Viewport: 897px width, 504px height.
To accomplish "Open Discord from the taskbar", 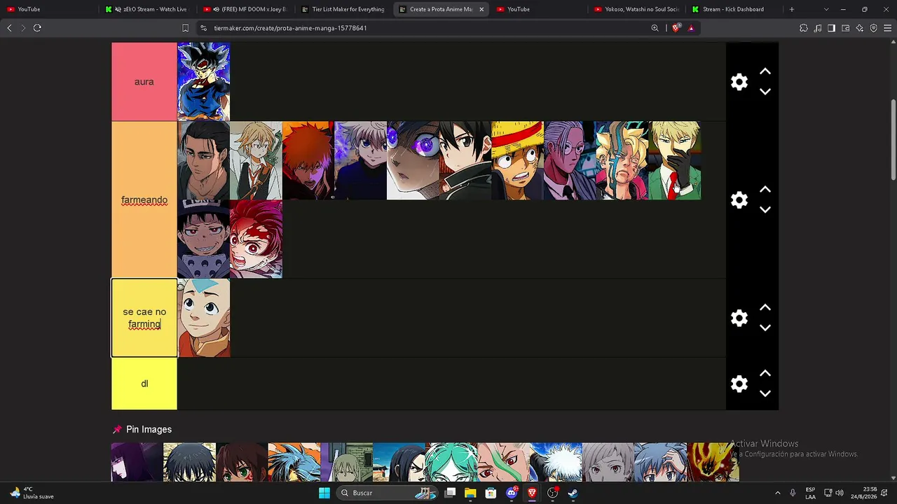I will [x=512, y=493].
